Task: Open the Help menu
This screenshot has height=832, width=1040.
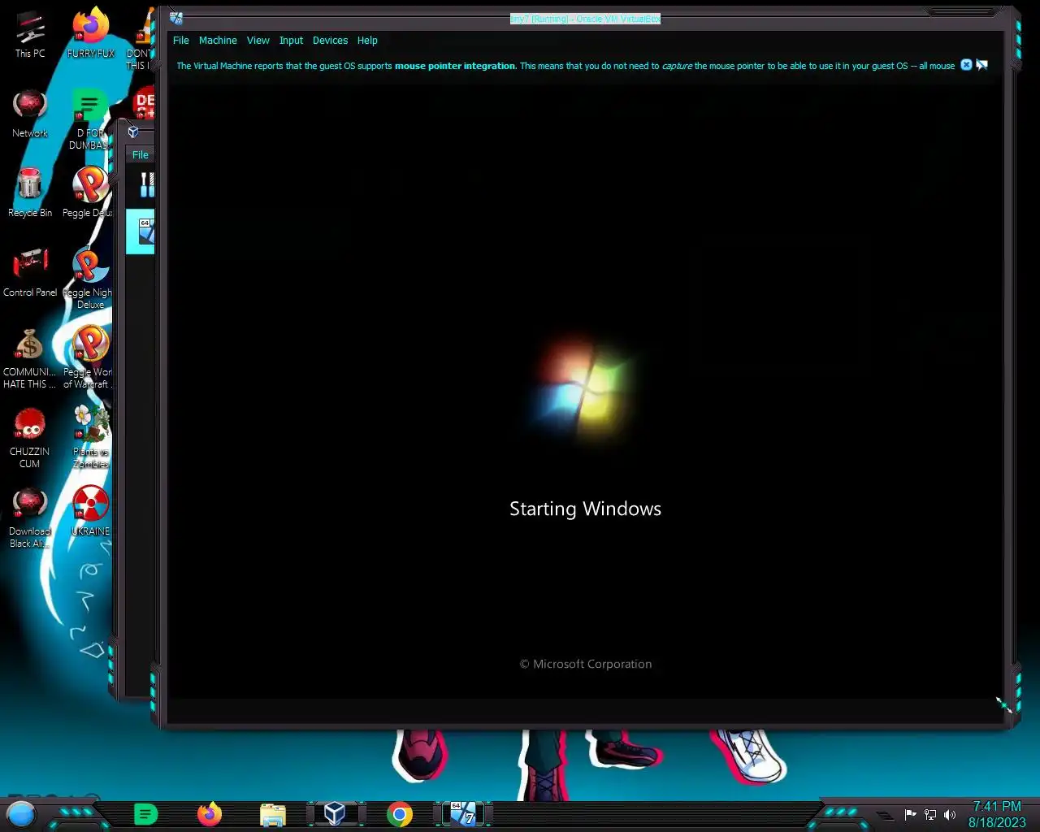Action: click(x=367, y=41)
